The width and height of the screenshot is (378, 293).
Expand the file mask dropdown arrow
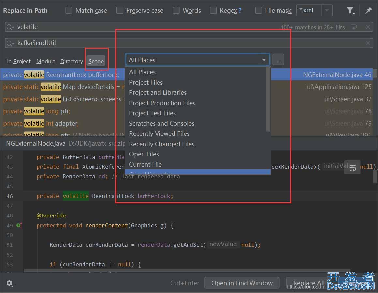(327, 10)
